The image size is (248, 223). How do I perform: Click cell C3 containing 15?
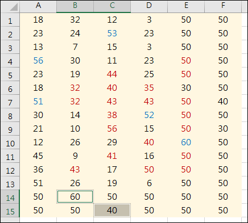(112, 47)
